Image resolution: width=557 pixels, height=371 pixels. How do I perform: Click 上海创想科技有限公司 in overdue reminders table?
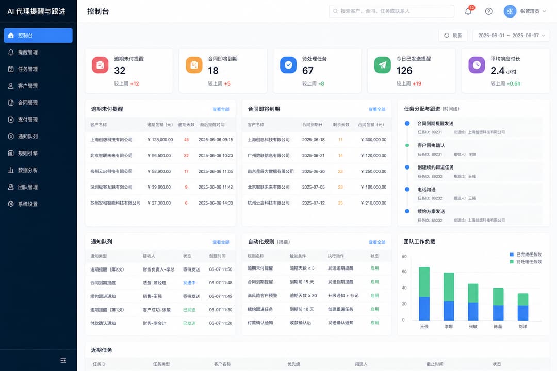coord(111,140)
